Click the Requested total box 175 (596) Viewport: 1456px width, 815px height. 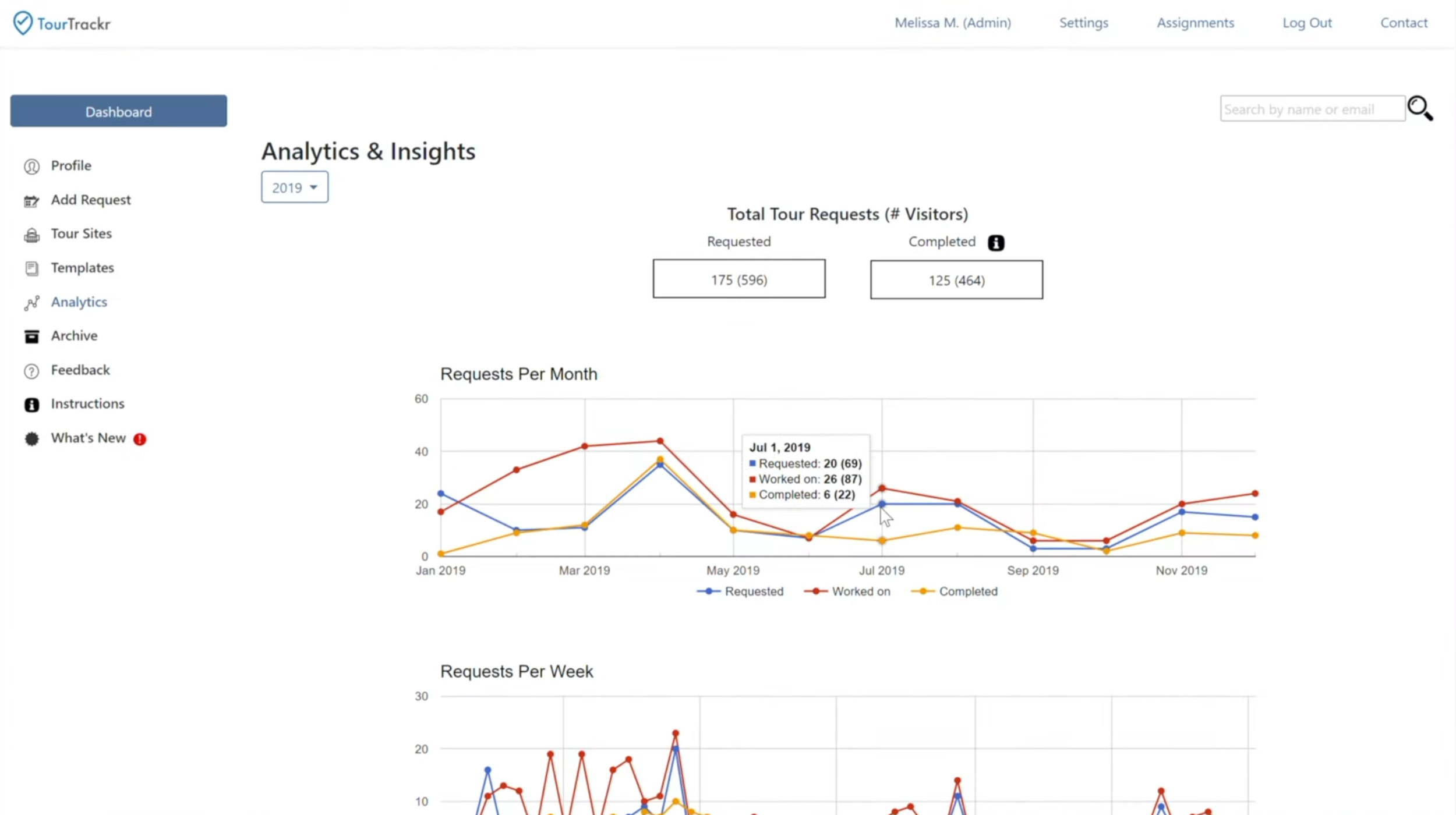click(x=739, y=279)
